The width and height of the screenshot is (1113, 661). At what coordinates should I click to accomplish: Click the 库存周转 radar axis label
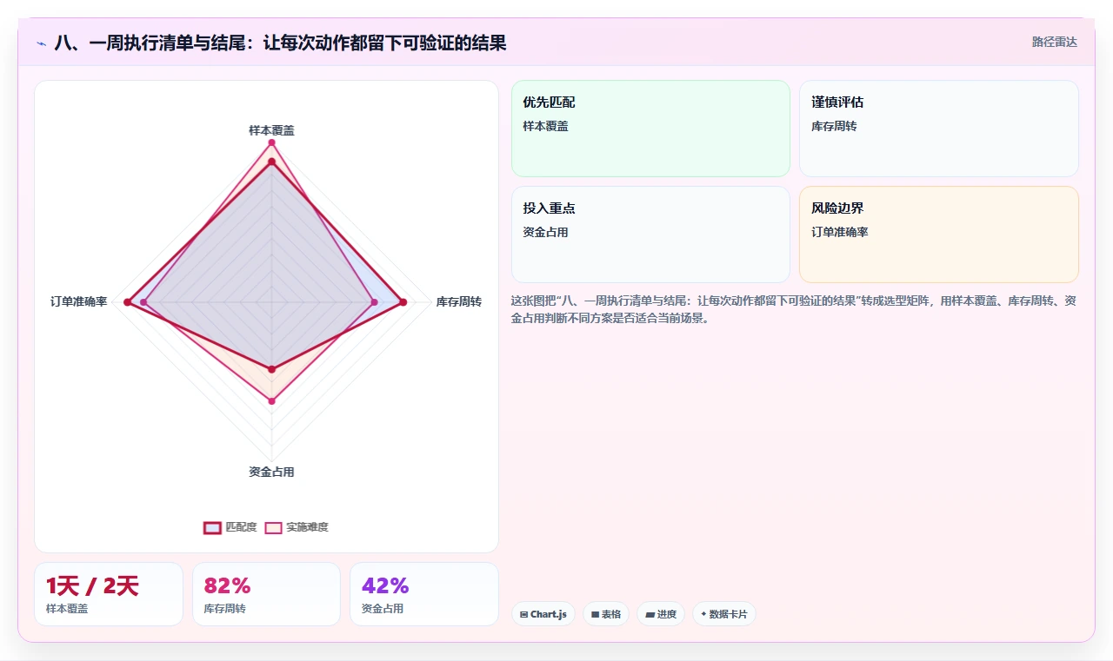pos(459,301)
